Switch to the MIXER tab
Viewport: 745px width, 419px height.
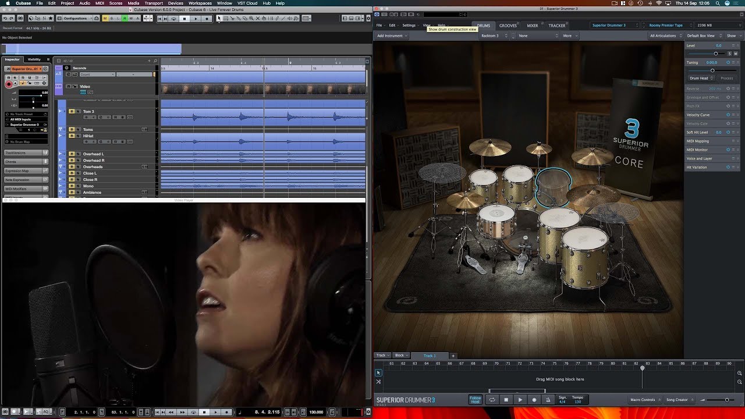tap(533, 26)
